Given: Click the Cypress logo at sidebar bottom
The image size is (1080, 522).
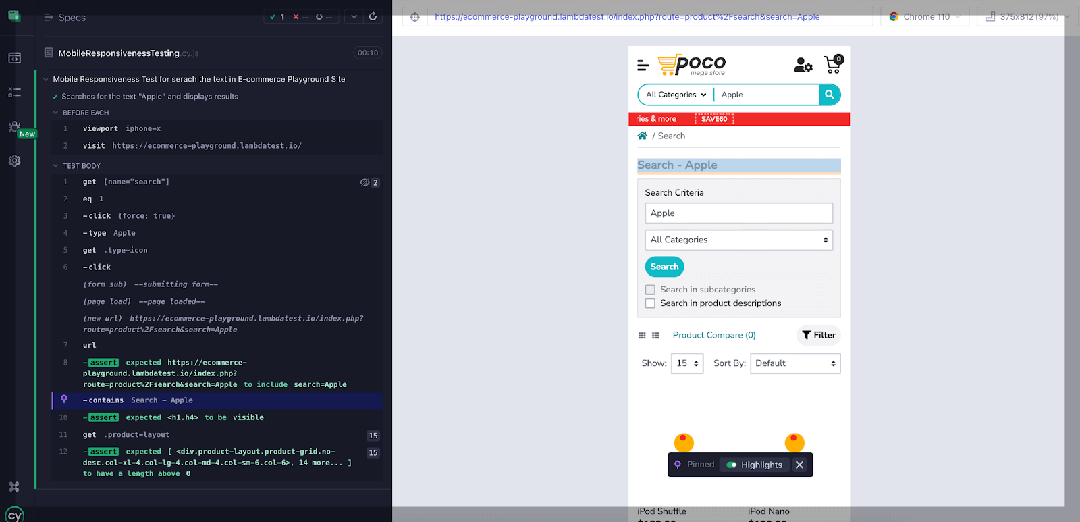Looking at the screenshot, I should [14, 515].
